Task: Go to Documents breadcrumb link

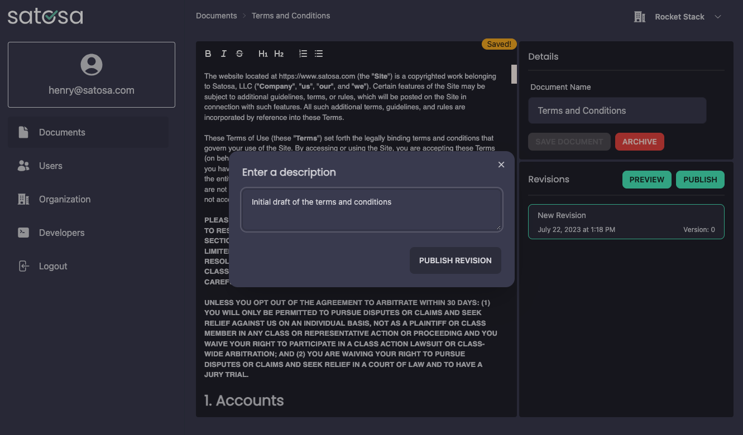Action: coord(217,16)
